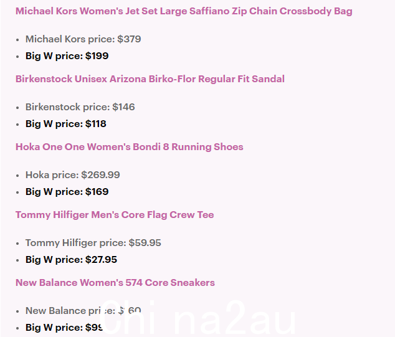395x337 pixels.
Task: Click the bullet before Hoka price
Action: (17, 176)
